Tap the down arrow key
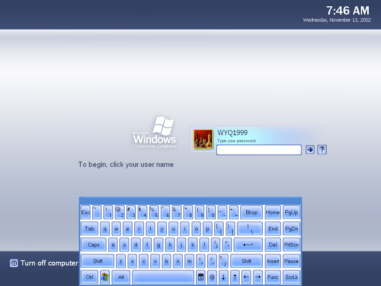381x286 pixels. point(224,277)
